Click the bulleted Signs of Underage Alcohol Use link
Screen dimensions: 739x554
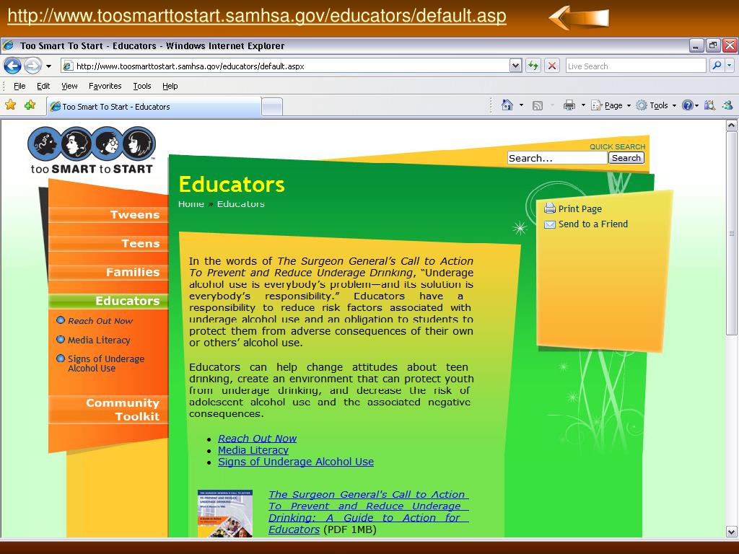pos(296,462)
